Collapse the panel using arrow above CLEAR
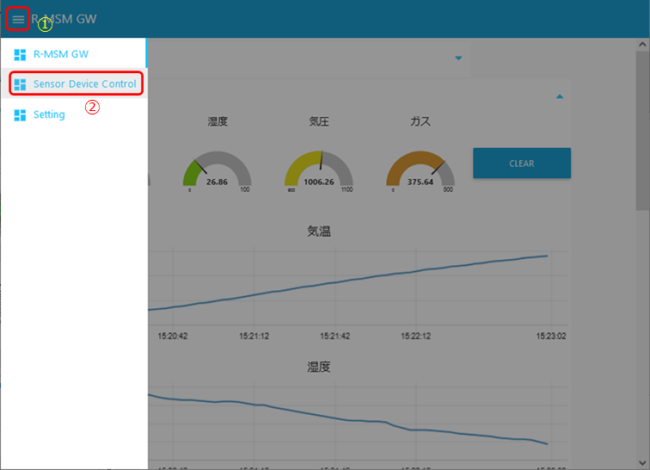Image resolution: width=650 pixels, height=470 pixels. click(560, 96)
